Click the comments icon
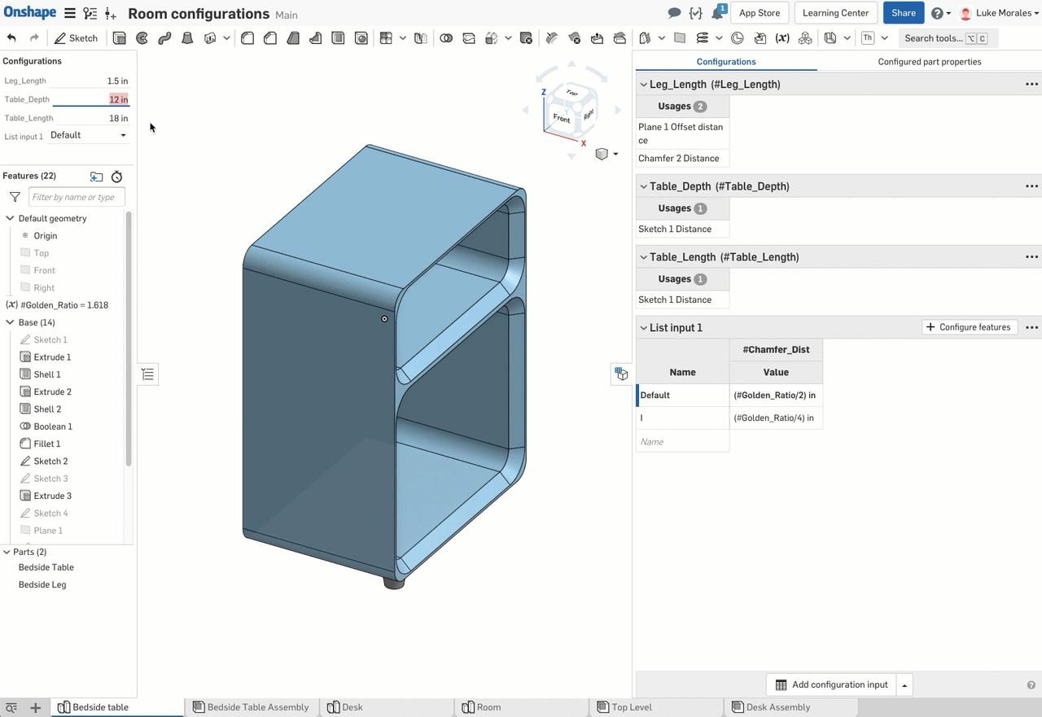The width and height of the screenshot is (1042, 717). [674, 12]
